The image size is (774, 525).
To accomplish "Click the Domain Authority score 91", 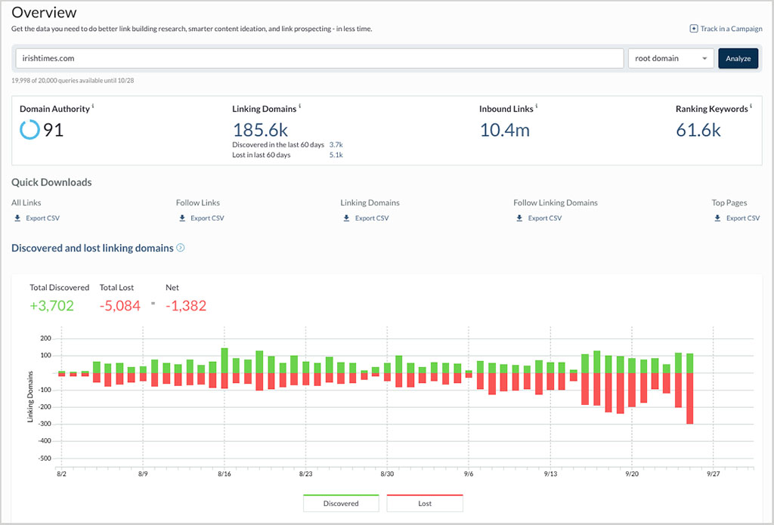I will tap(54, 130).
